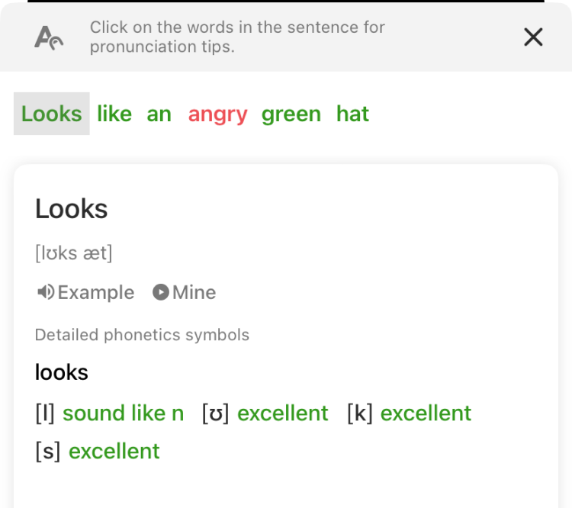Open tips for the red word "angry"

click(x=217, y=114)
